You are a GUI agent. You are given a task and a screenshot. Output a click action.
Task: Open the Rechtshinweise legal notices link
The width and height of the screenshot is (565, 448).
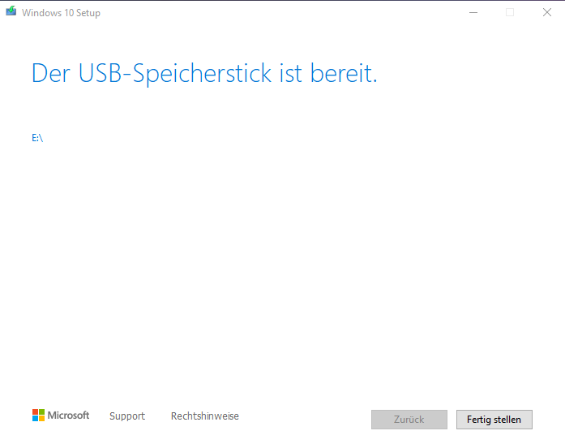tap(205, 416)
